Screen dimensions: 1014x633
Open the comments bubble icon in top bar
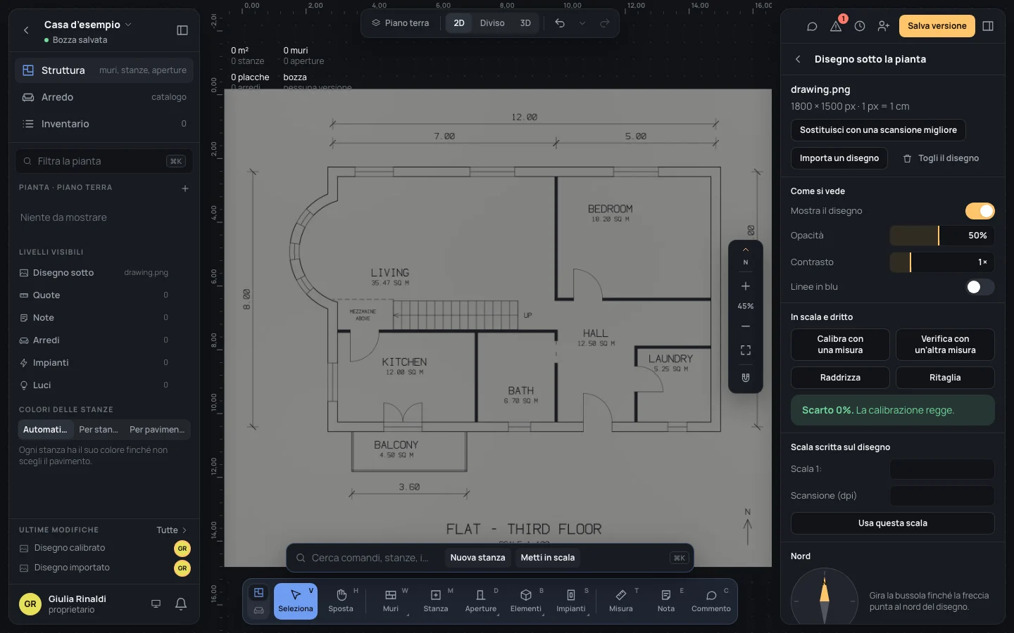coord(812,26)
